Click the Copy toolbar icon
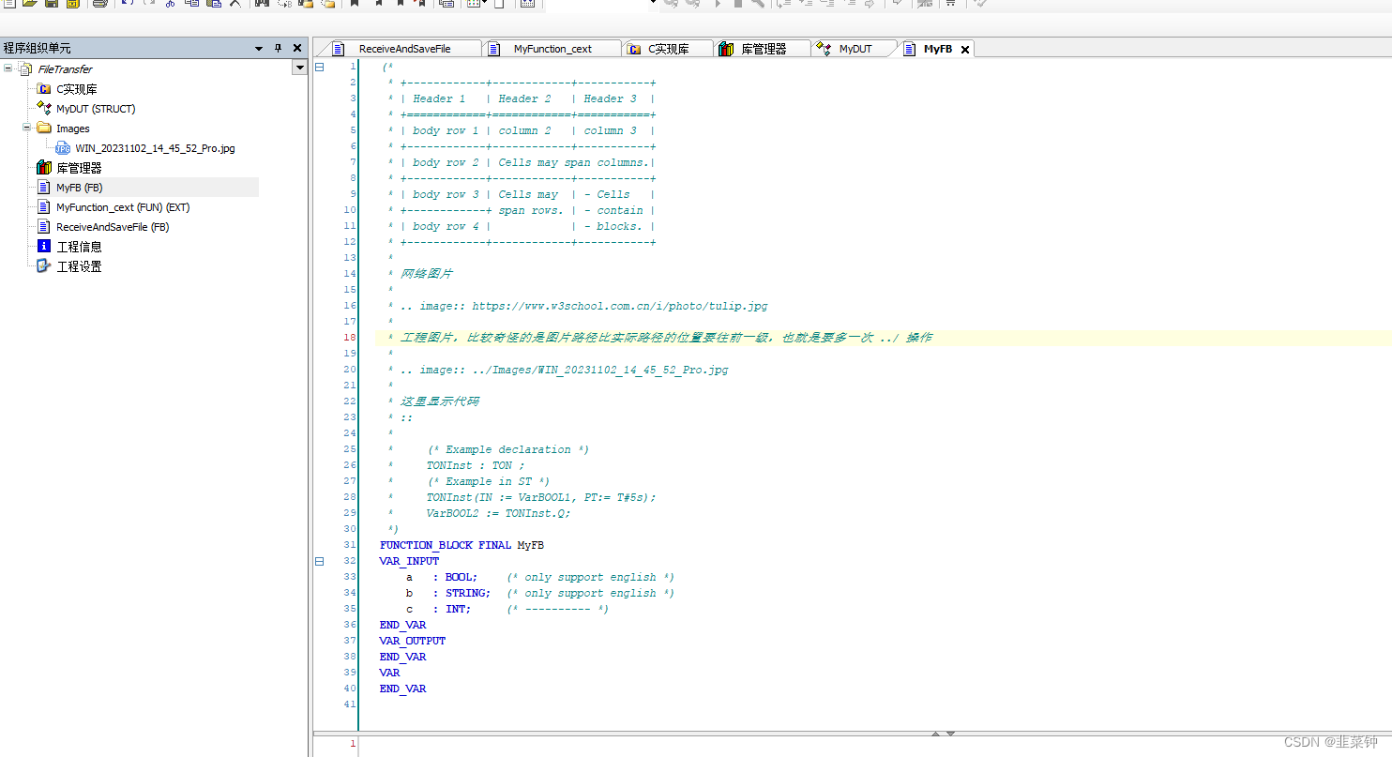 click(191, 4)
